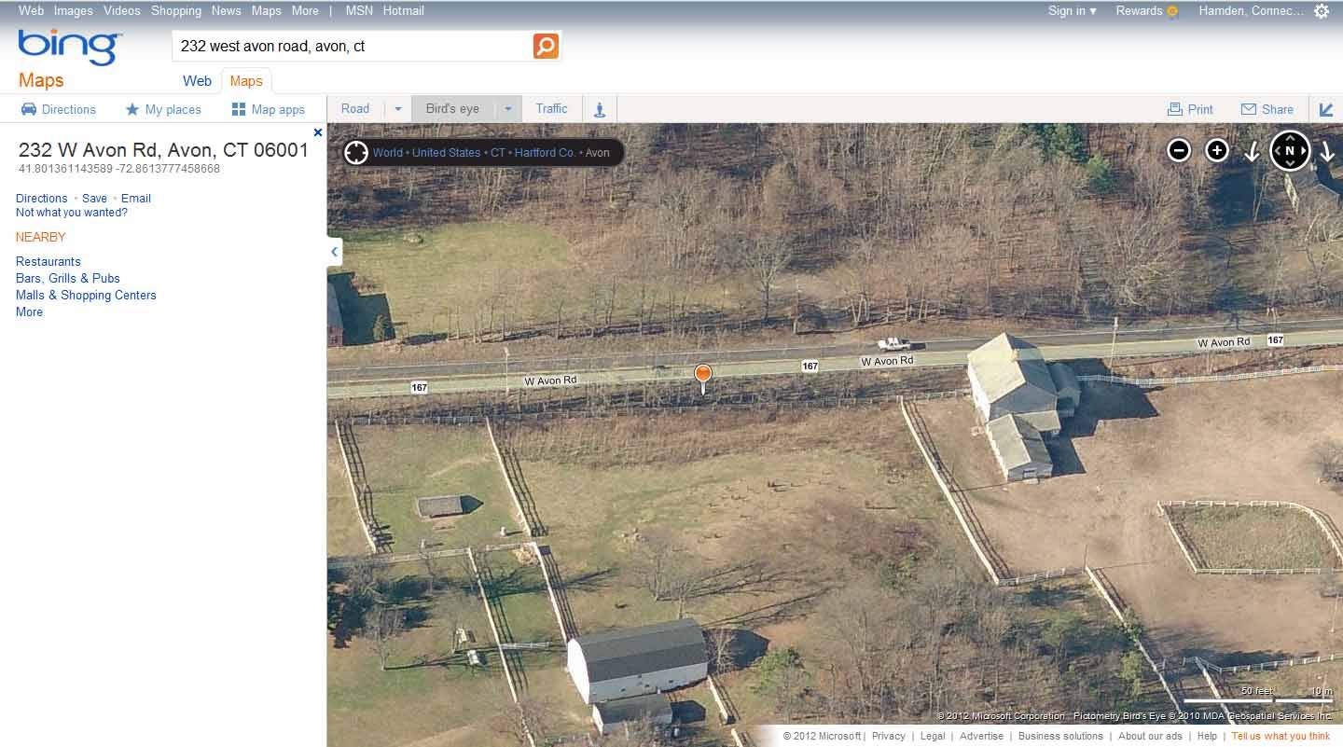Open the Sign in dropdown

click(x=1072, y=11)
